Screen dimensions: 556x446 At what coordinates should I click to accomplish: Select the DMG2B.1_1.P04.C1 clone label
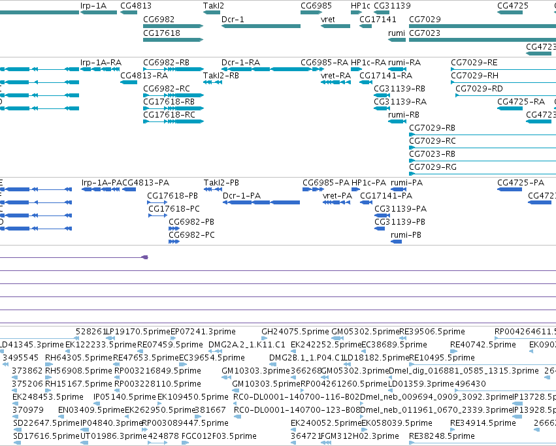[306, 358]
